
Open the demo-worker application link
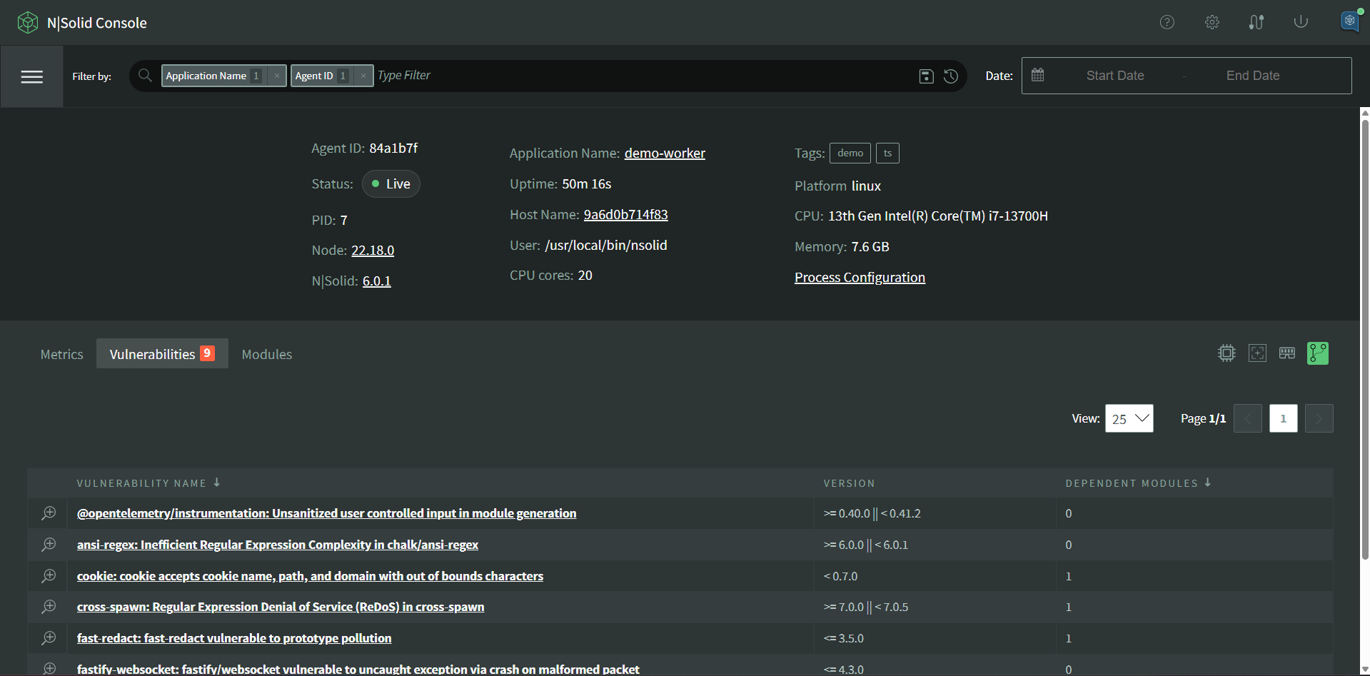(x=664, y=153)
